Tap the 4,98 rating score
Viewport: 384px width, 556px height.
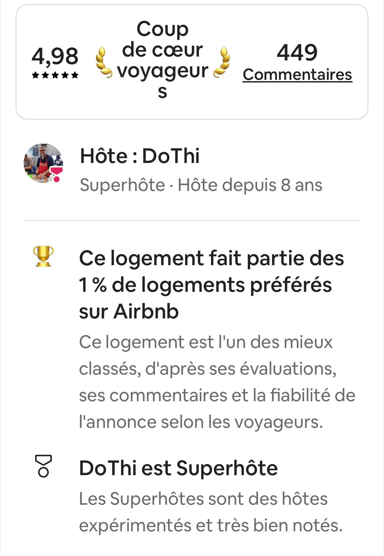tap(55, 56)
